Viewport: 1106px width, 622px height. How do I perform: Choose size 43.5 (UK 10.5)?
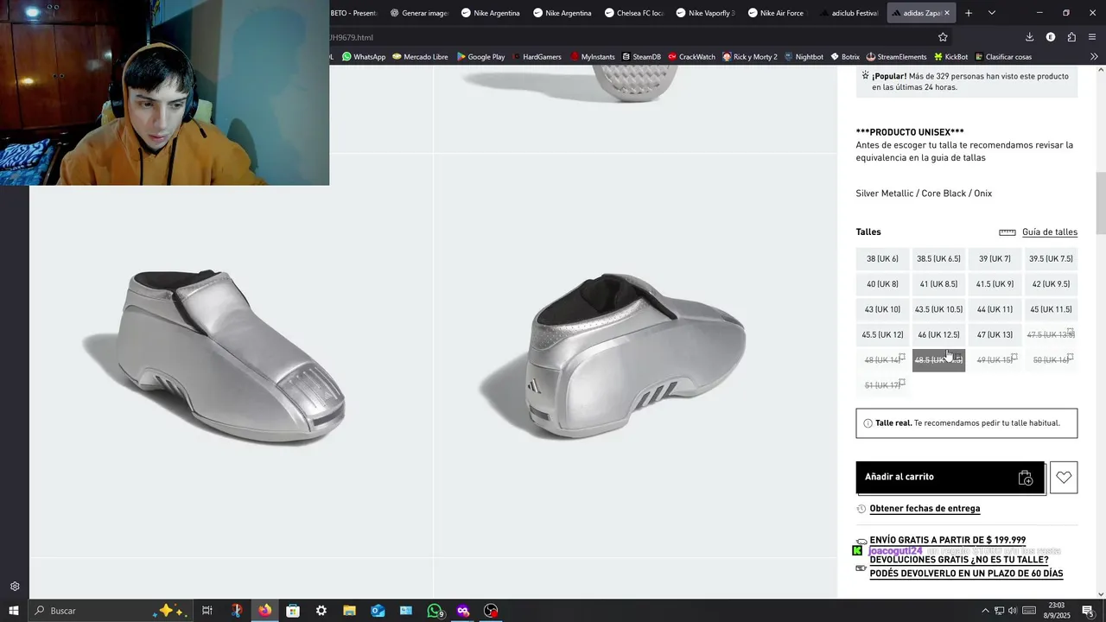pyautogui.click(x=938, y=309)
